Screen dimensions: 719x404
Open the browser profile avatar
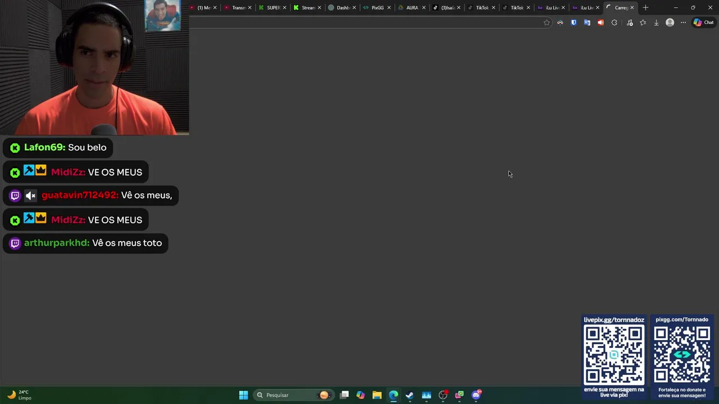click(x=670, y=22)
